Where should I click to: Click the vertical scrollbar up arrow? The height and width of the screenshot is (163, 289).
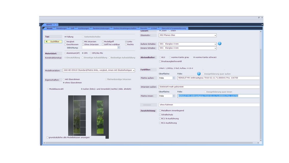(261, 32)
